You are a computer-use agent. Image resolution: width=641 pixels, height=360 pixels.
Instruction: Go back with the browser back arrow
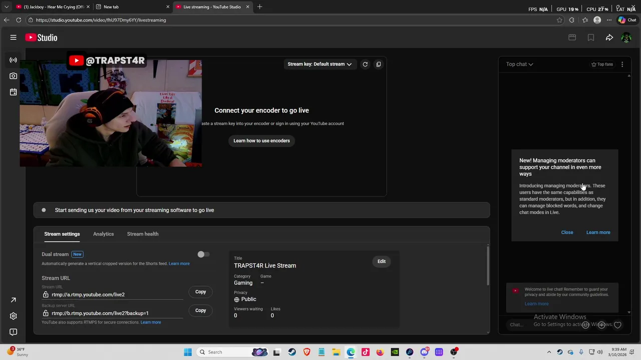pos(6,20)
